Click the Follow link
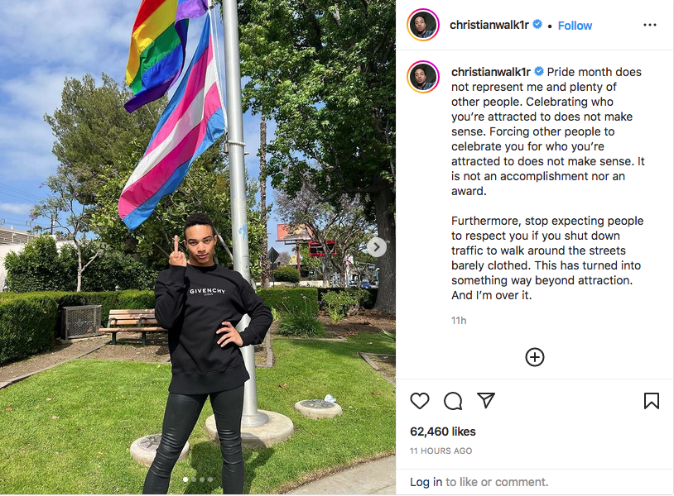 (575, 26)
